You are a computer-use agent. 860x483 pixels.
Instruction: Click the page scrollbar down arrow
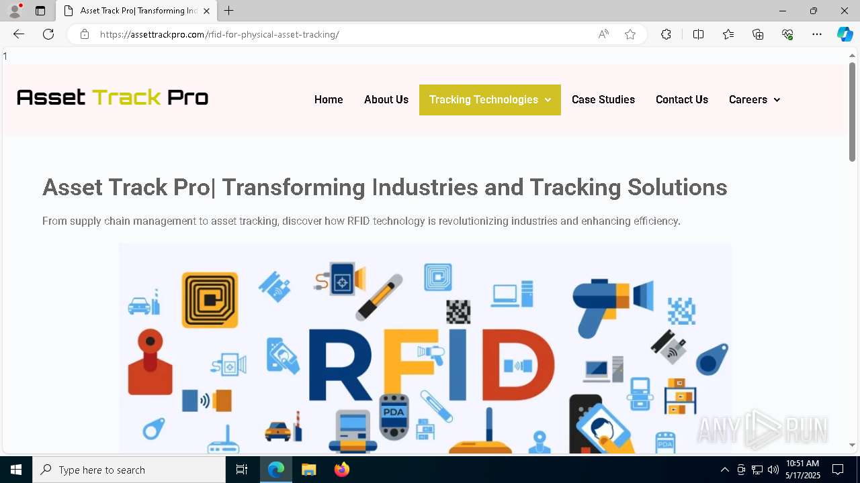coord(853,445)
